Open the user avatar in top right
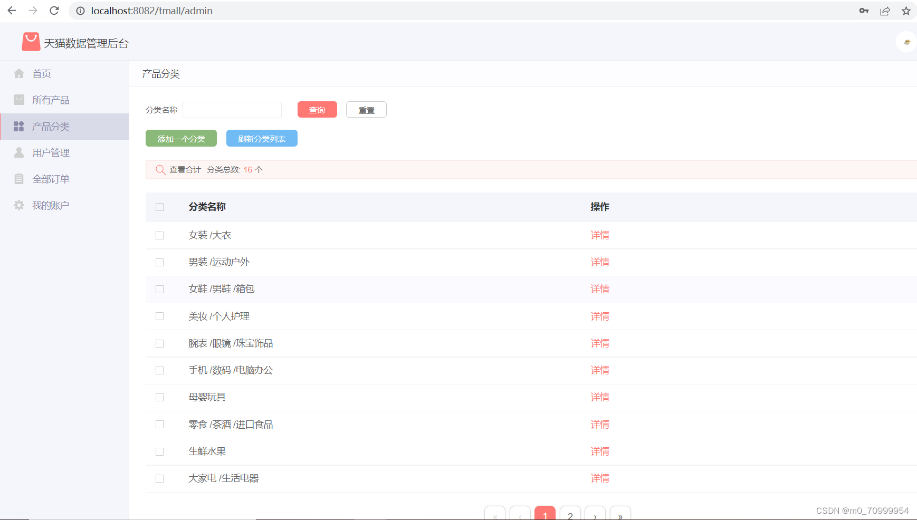The image size is (917, 520). tap(906, 42)
